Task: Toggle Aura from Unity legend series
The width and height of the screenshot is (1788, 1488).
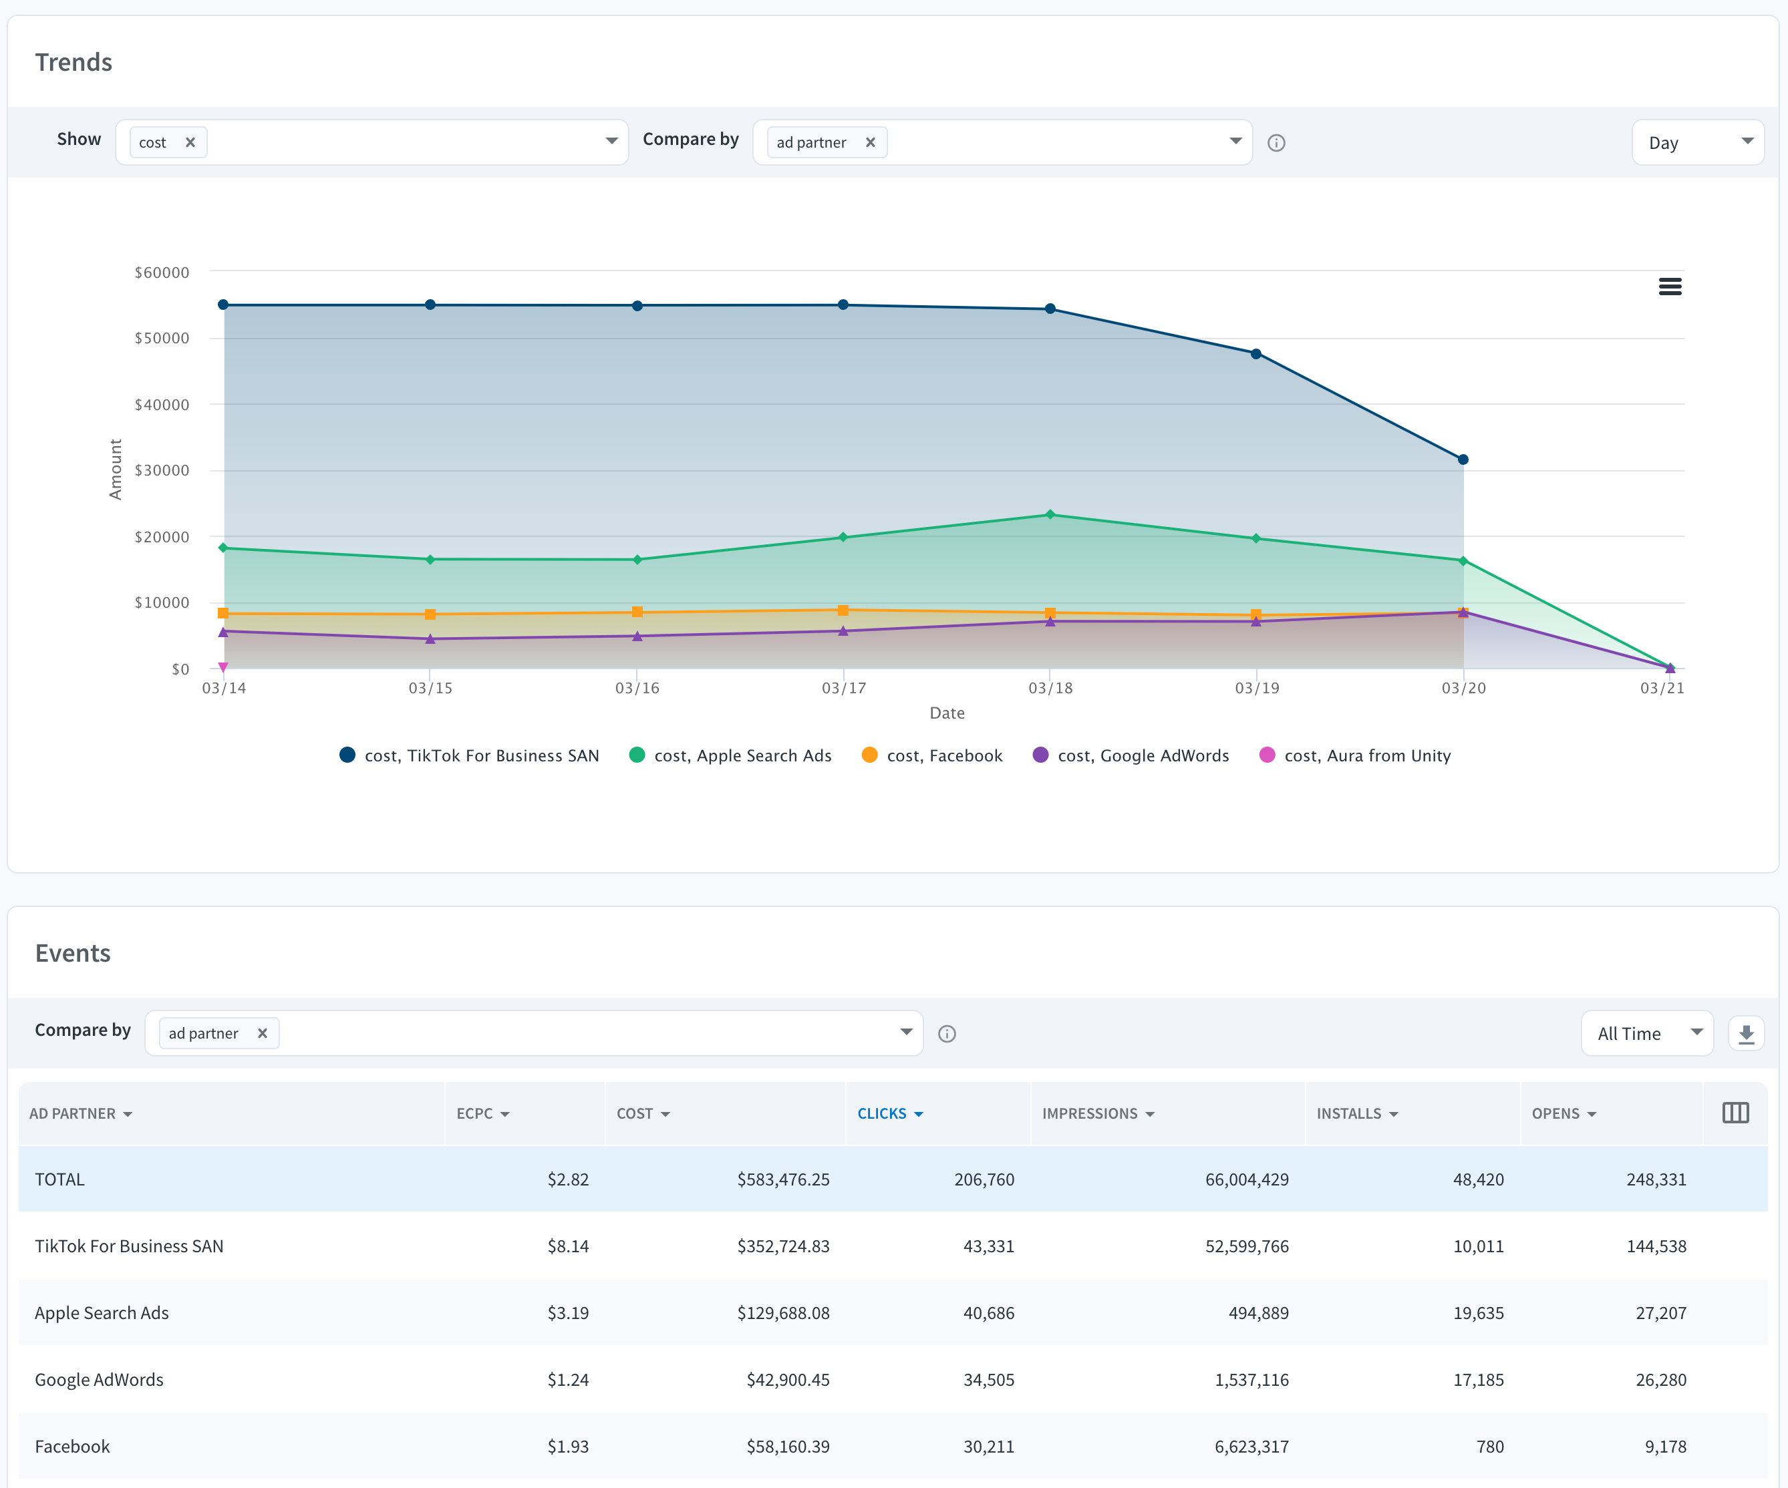Action: (1354, 755)
